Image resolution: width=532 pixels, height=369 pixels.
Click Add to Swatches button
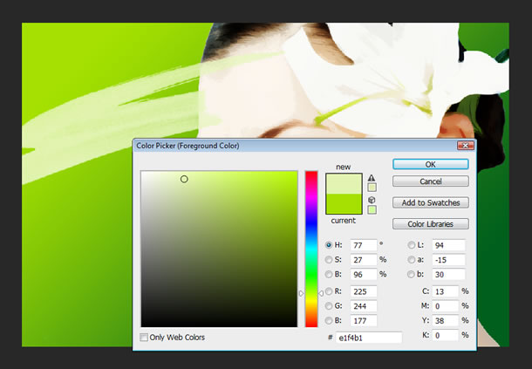pos(430,202)
